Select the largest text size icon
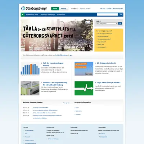The height and width of the screenshot is (144, 144). click(x=77, y=9)
